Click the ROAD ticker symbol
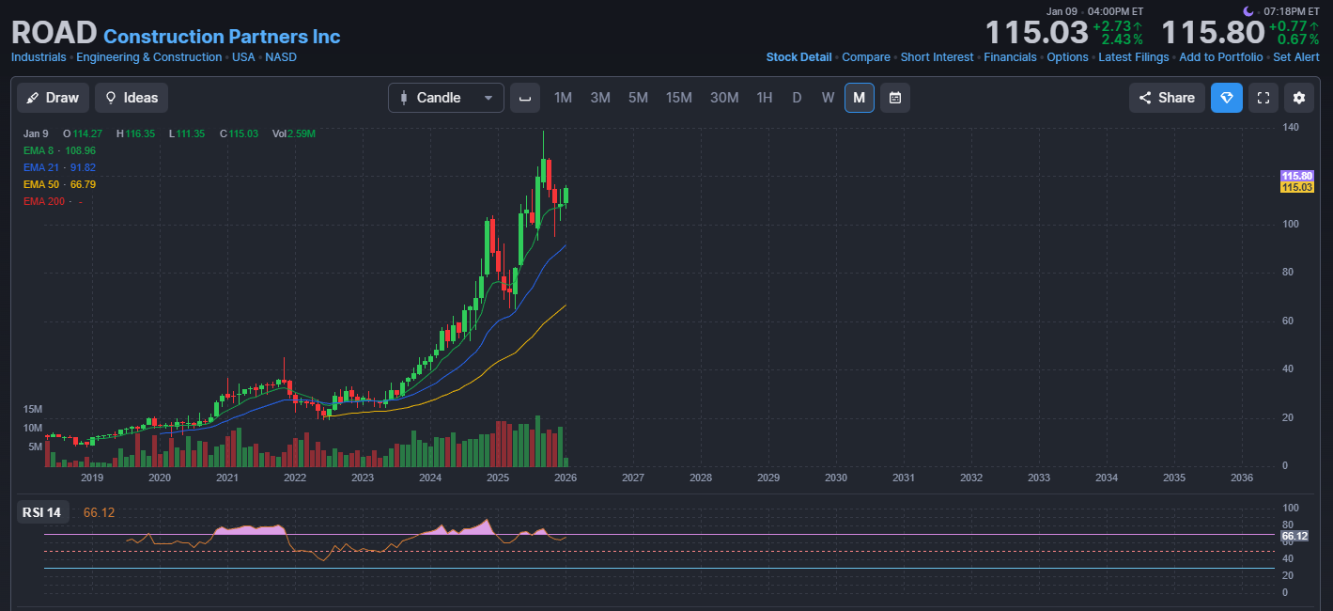This screenshot has height=611, width=1333. (x=54, y=33)
